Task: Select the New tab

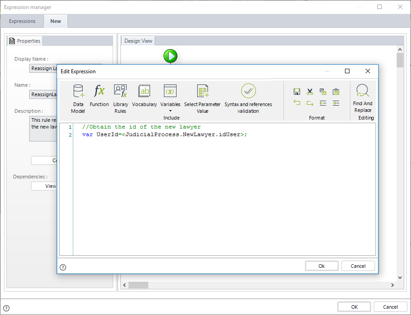Action: click(x=56, y=21)
